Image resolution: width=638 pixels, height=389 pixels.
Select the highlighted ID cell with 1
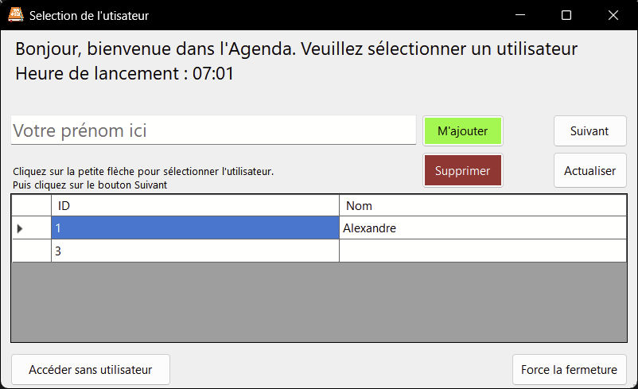coord(195,228)
